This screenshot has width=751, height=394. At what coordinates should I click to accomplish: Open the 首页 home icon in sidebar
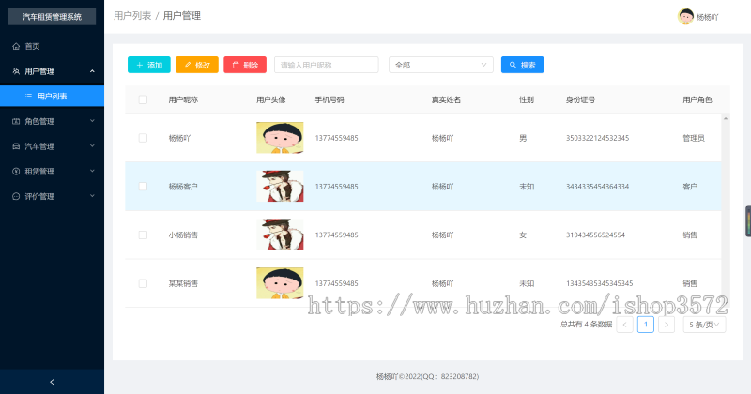click(x=16, y=47)
